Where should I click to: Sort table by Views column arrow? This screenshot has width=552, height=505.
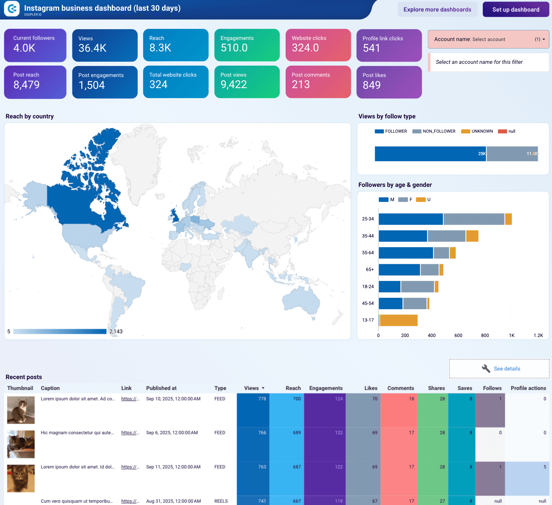coord(263,388)
